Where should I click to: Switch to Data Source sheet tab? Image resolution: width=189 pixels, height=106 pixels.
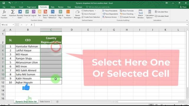45,102
